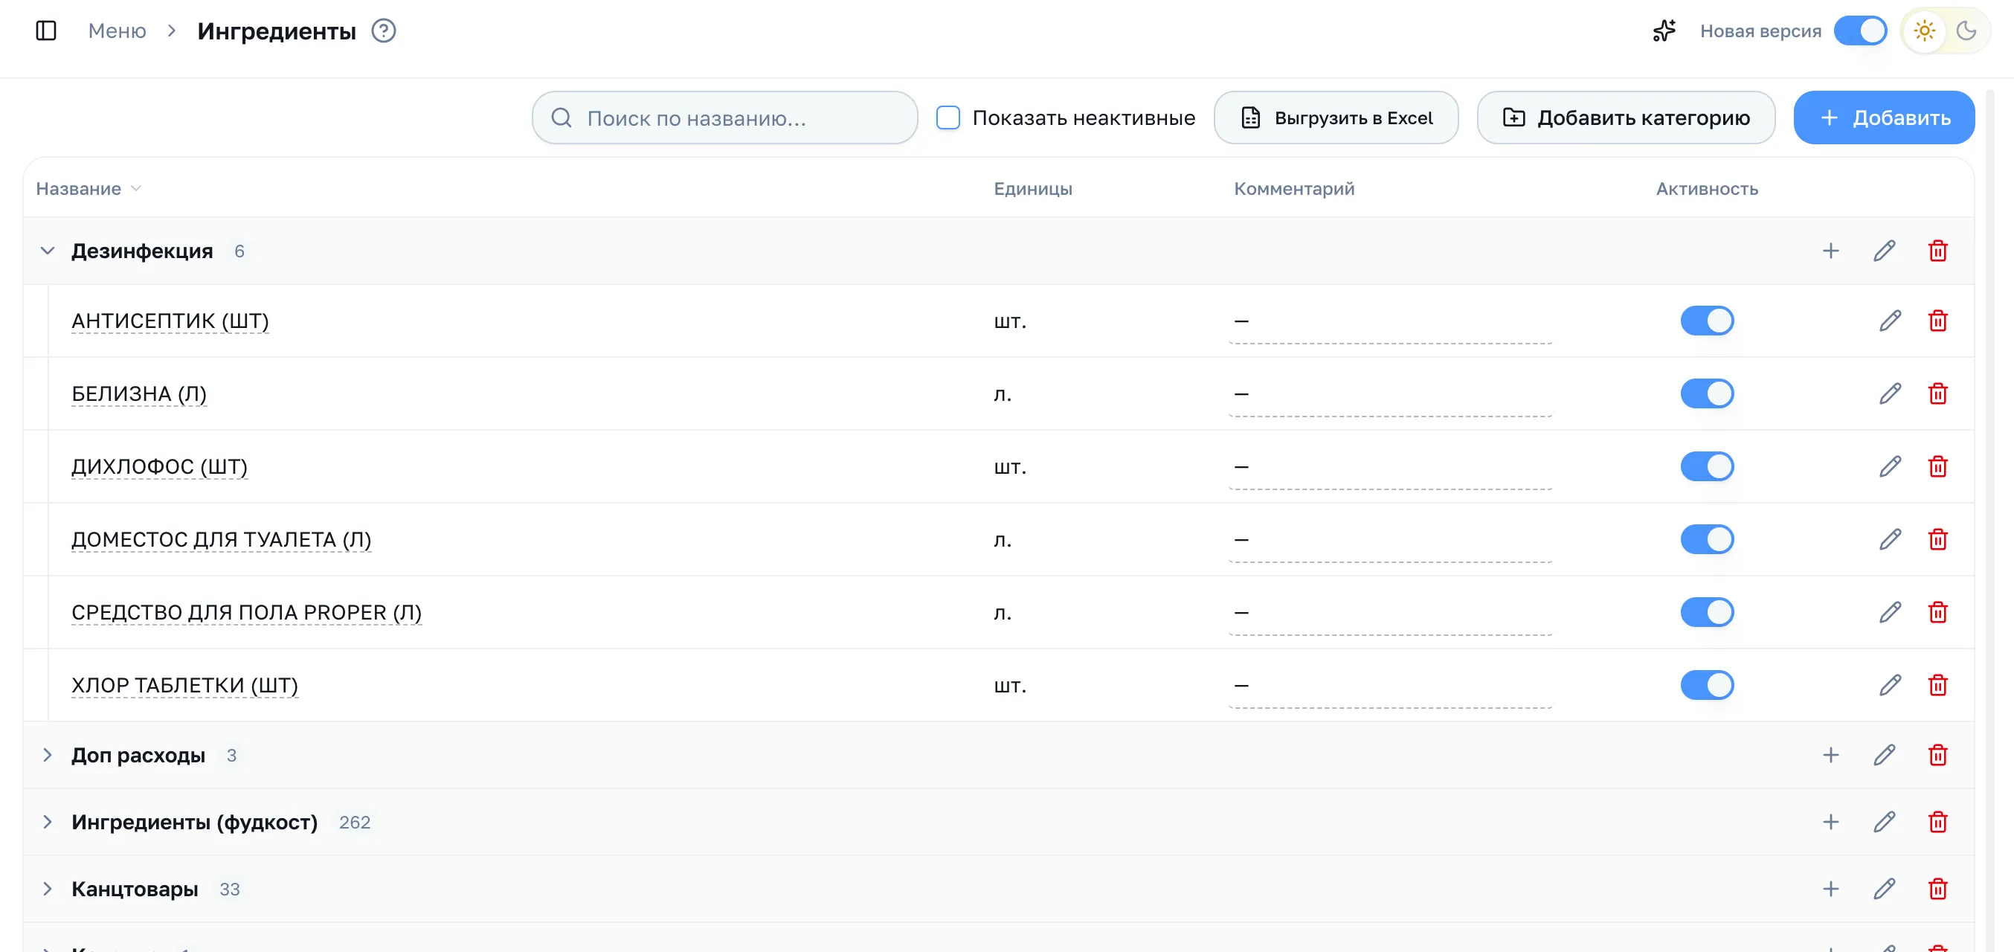Screen dimensions: 2014x952
Task: Click Добавить категорию button
Action: pyautogui.click(x=1626, y=118)
